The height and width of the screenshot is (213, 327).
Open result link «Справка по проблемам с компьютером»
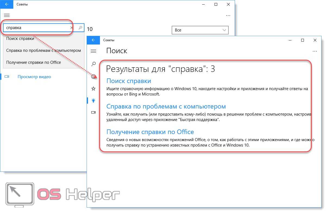tap(166, 106)
